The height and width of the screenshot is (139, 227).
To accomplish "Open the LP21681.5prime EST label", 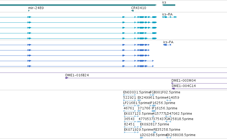I will pyautogui.click(x=136, y=103).
